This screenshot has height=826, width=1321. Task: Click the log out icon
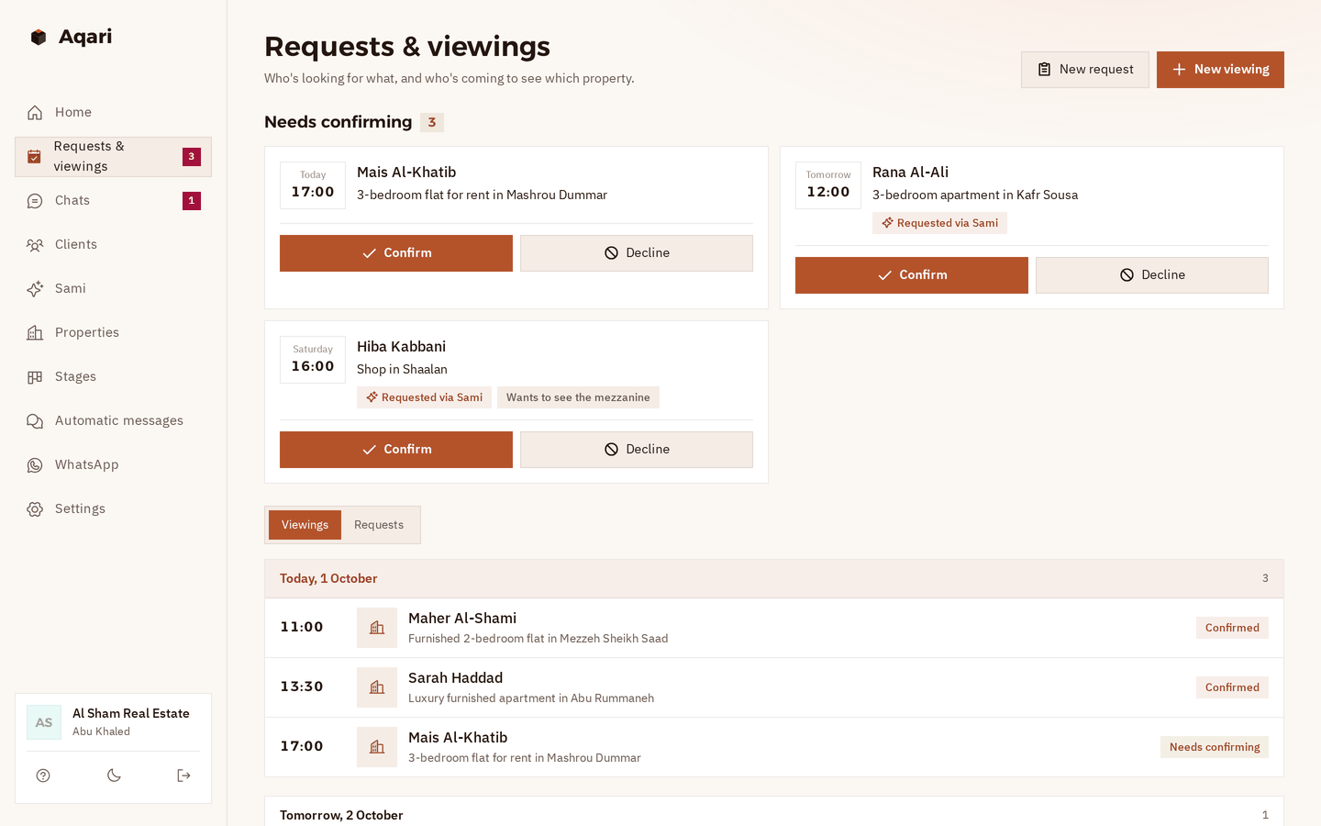(183, 776)
